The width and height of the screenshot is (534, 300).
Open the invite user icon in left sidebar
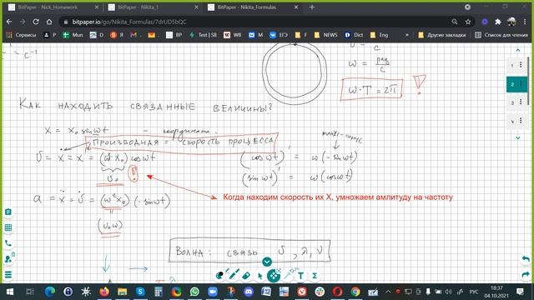coord(8,259)
